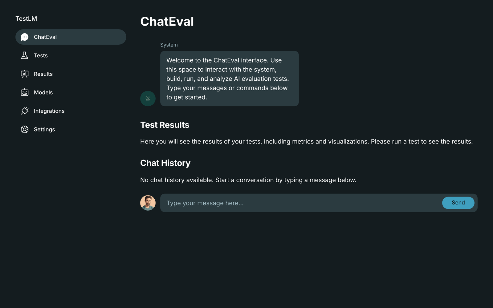Click the Chat History heading
The height and width of the screenshot is (308, 493).
pos(165,163)
